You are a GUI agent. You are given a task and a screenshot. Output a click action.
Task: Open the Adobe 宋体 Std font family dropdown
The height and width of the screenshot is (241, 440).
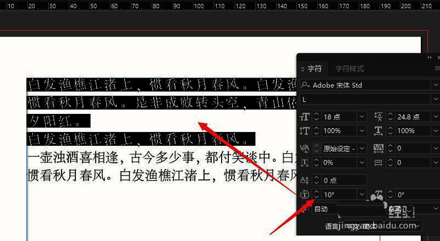pyautogui.click(x=436, y=85)
